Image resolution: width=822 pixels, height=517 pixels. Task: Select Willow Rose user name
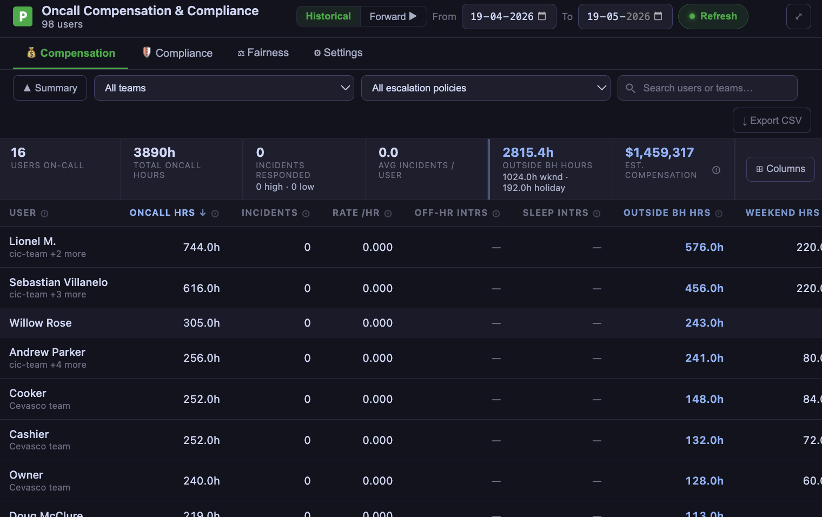click(x=41, y=323)
